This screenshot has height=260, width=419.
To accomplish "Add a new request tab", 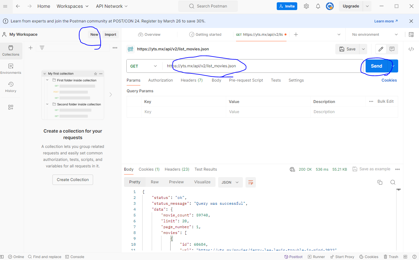I will tap(296, 34).
